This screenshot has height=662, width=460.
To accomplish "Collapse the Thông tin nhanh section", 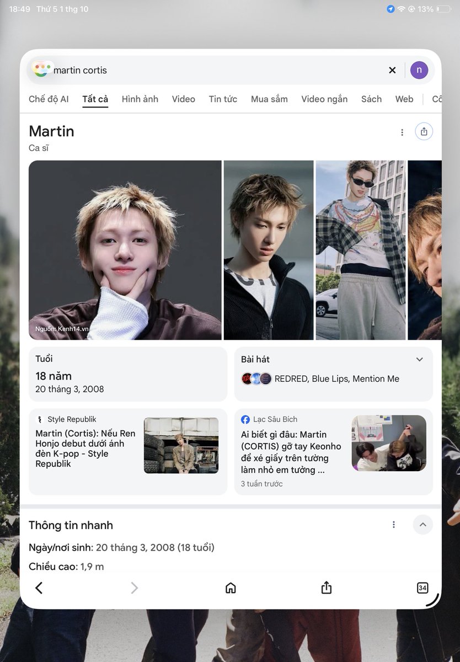I will click(423, 525).
